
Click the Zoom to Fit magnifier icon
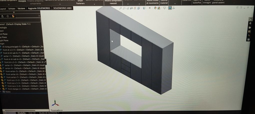(120, 8)
